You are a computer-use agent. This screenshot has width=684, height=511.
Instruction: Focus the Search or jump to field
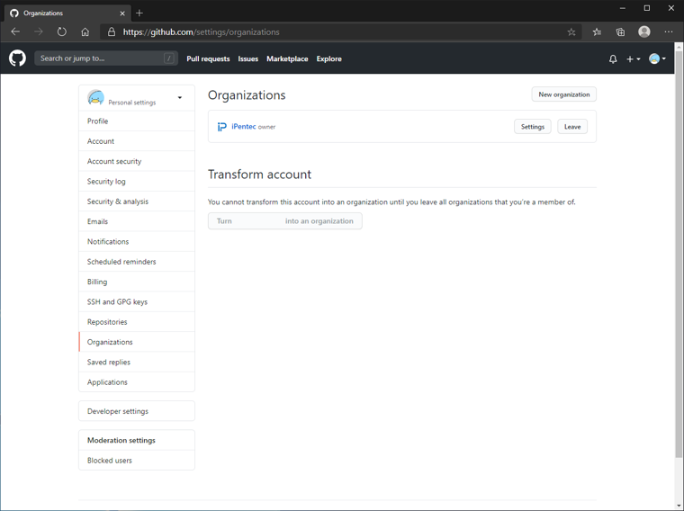pos(106,58)
